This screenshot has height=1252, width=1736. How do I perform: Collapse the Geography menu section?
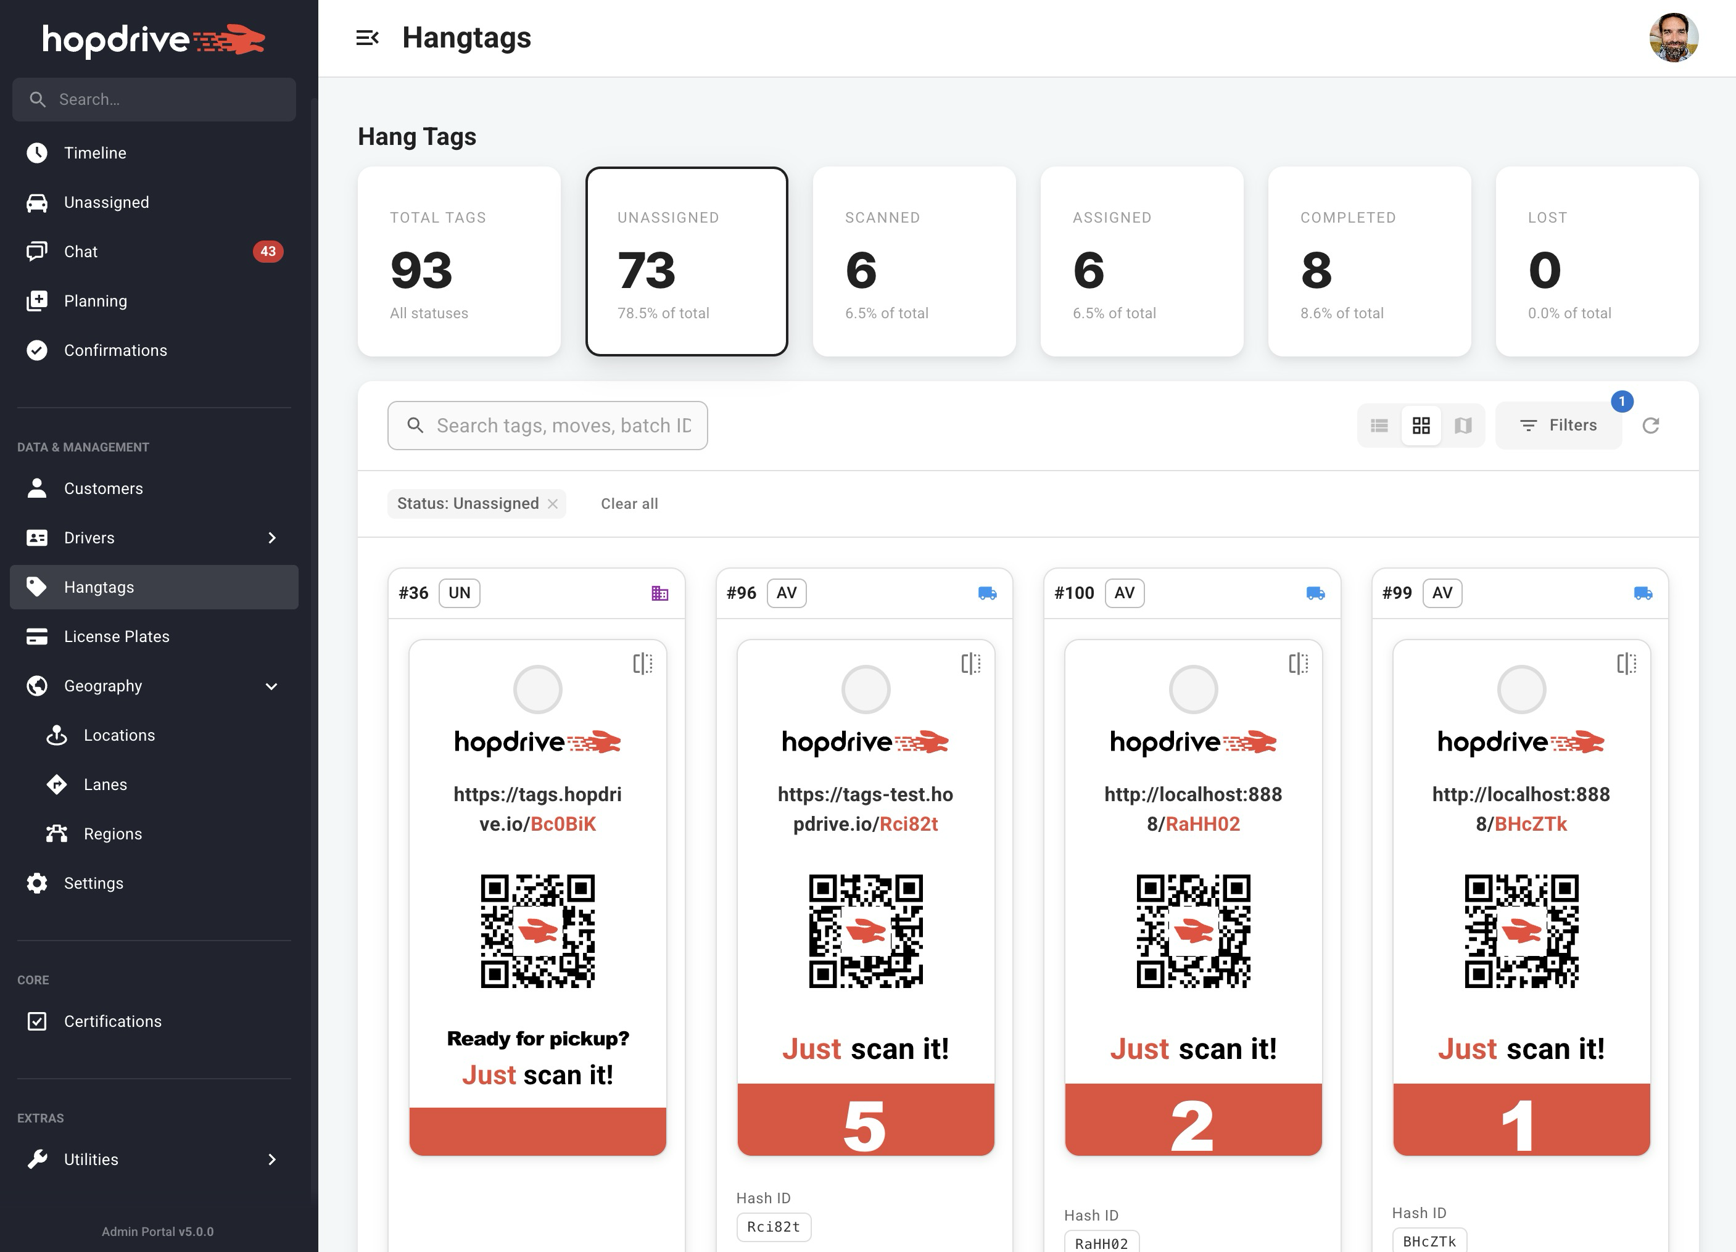tap(273, 686)
